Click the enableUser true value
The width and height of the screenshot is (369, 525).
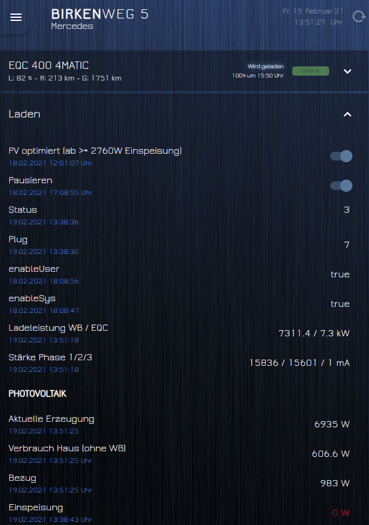point(340,275)
